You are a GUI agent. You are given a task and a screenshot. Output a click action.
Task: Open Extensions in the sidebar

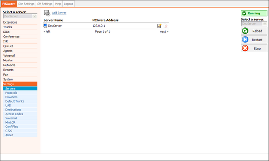20,22
